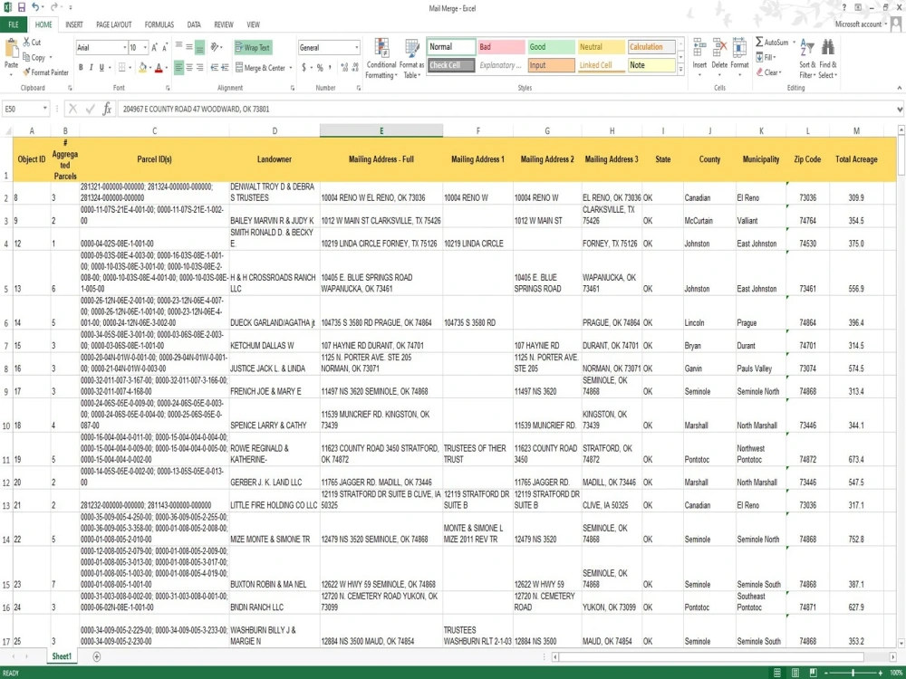The image size is (906, 679).
Task: Collapse the ribbon
Action: [899, 88]
